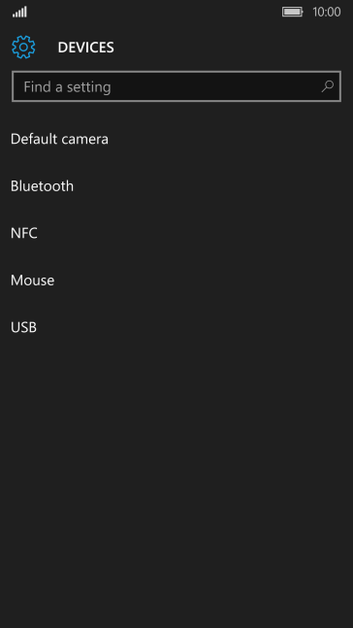The height and width of the screenshot is (628, 353).
Task: Start a settings search with magnifier
Action: (x=328, y=86)
